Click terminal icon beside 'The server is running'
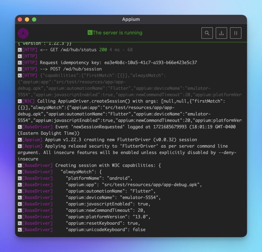The width and height of the screenshot is (262, 252). (x=90, y=33)
